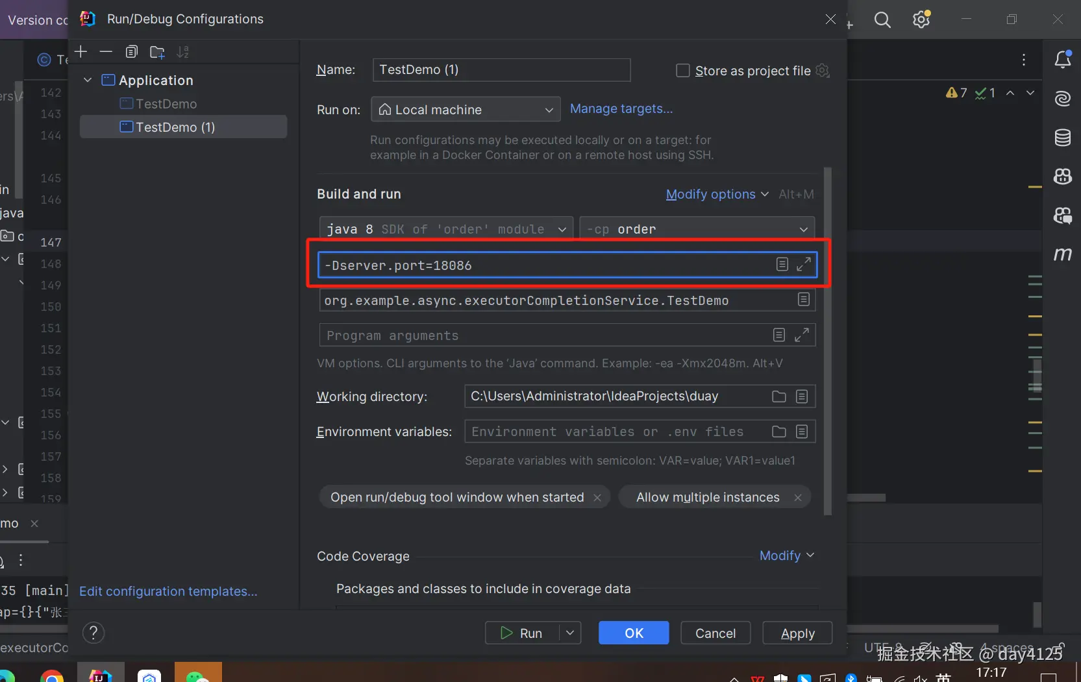The width and height of the screenshot is (1081, 682).
Task: Insert macro into Program arguments
Action: pos(779,335)
